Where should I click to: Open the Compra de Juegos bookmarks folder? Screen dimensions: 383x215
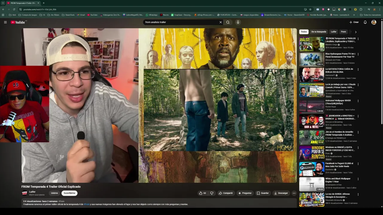point(28,15)
